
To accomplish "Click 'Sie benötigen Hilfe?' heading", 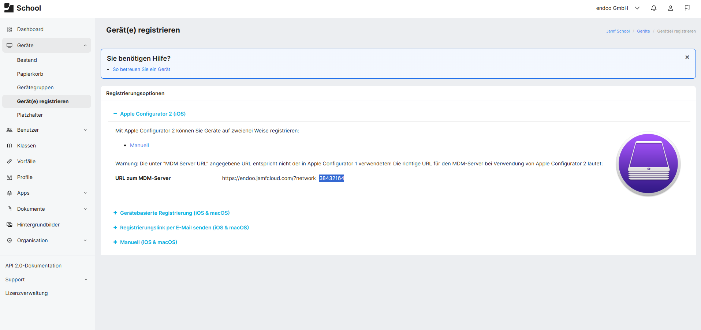I will coord(139,59).
